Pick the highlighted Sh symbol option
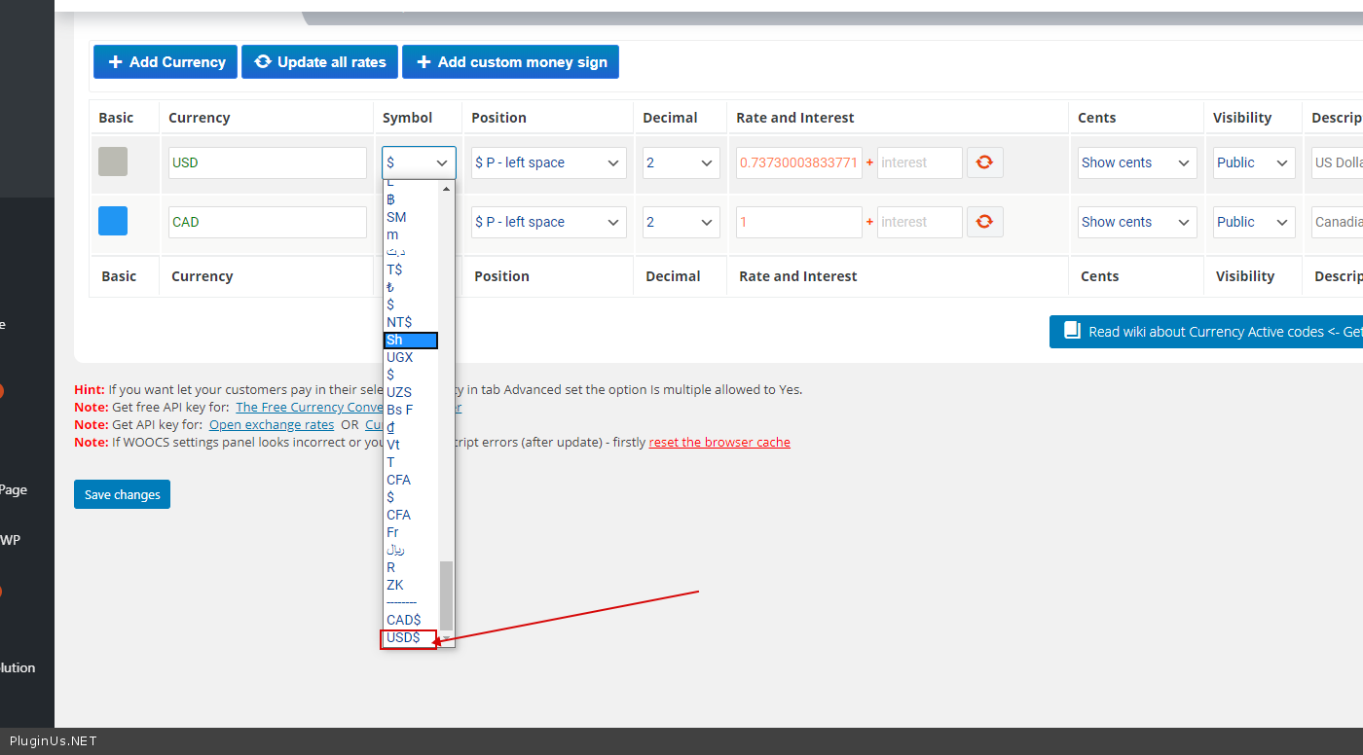 410,340
